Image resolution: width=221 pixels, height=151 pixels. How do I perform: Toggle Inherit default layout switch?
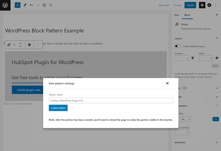[177, 46]
